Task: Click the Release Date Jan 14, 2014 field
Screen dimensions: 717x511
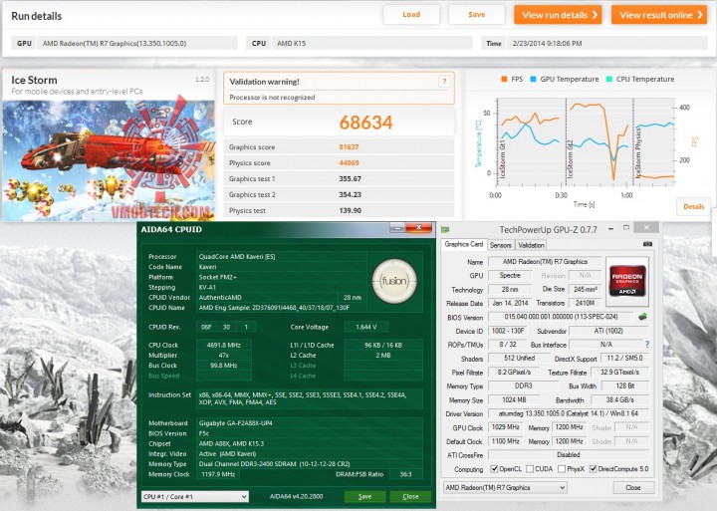Action: pyautogui.click(x=510, y=303)
